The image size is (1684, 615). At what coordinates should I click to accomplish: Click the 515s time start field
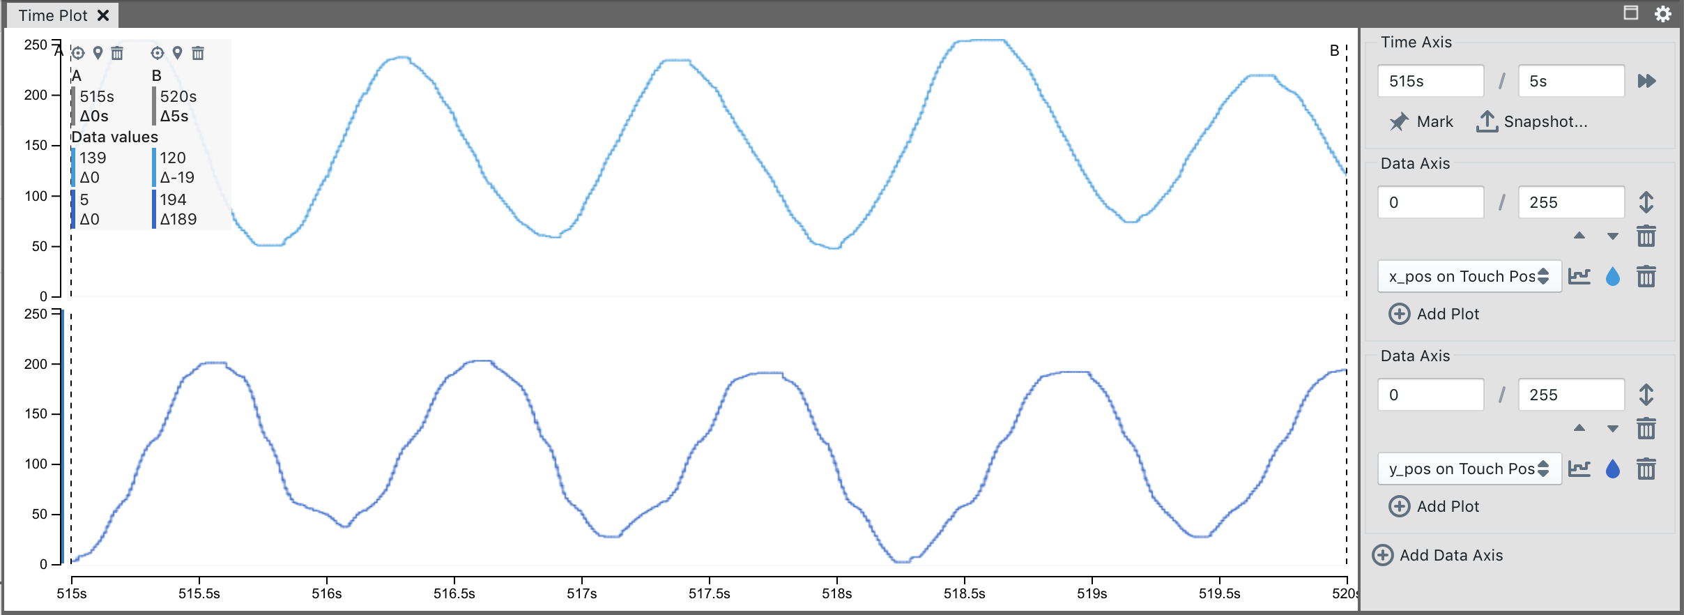1430,81
